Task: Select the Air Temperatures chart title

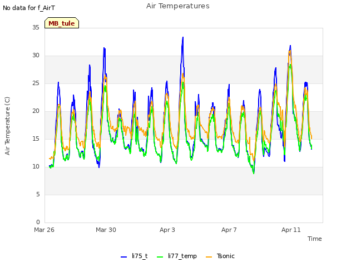Action: [178, 6]
